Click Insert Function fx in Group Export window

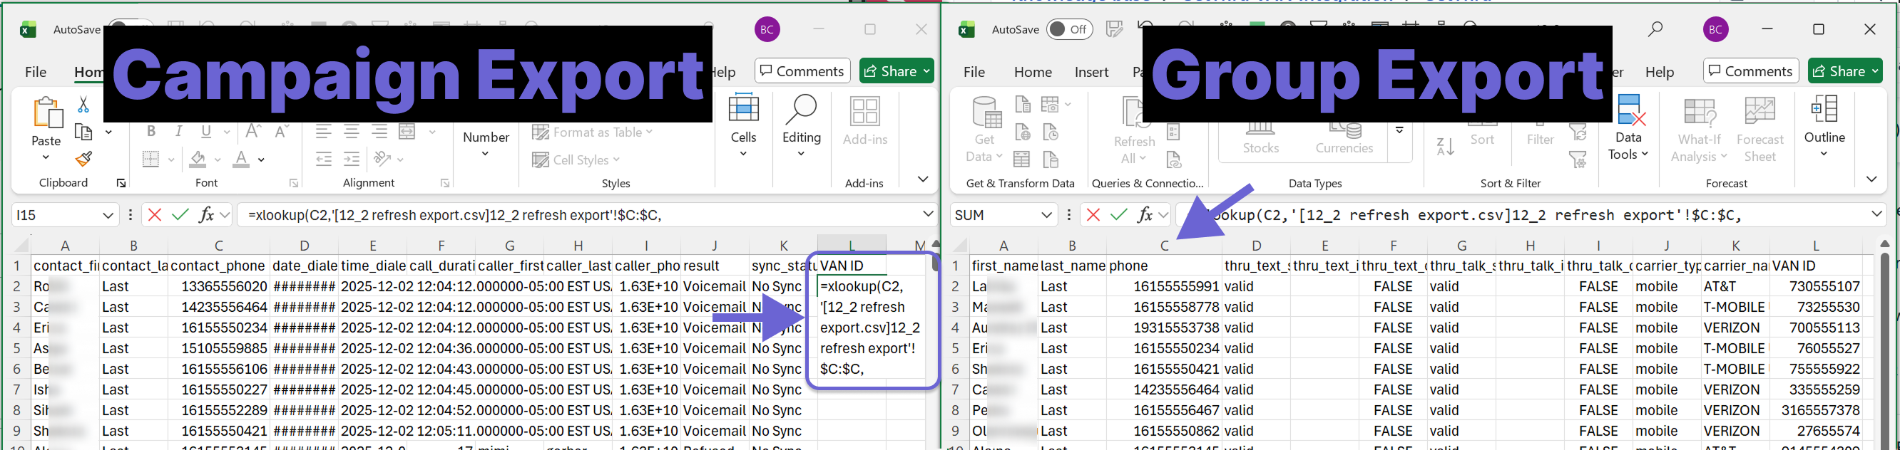click(1145, 215)
